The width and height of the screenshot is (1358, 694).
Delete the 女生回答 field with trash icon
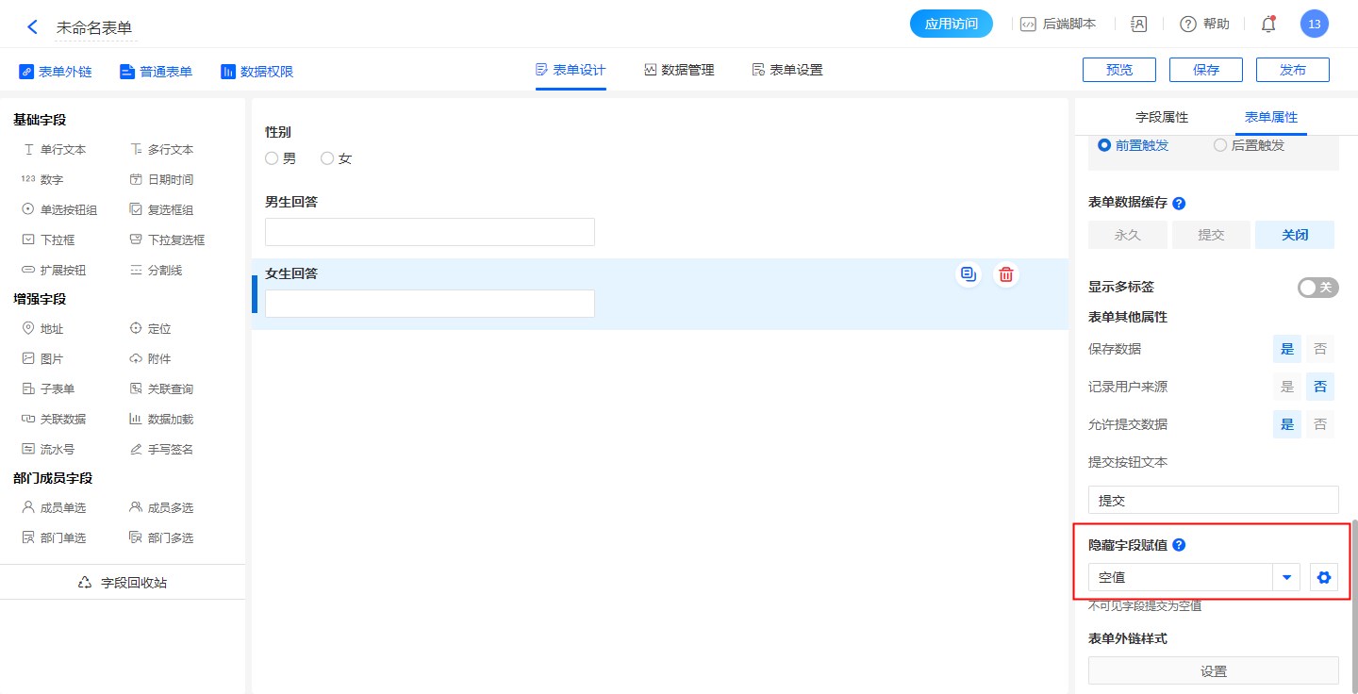coord(1006,274)
